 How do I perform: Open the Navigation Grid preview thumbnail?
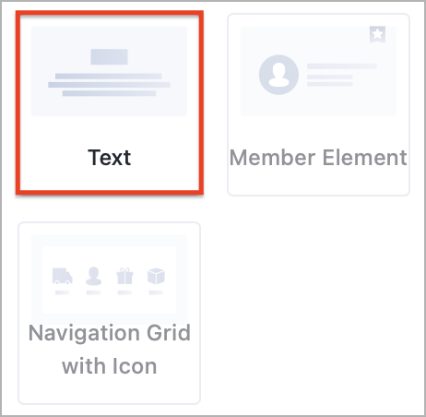click(109, 280)
